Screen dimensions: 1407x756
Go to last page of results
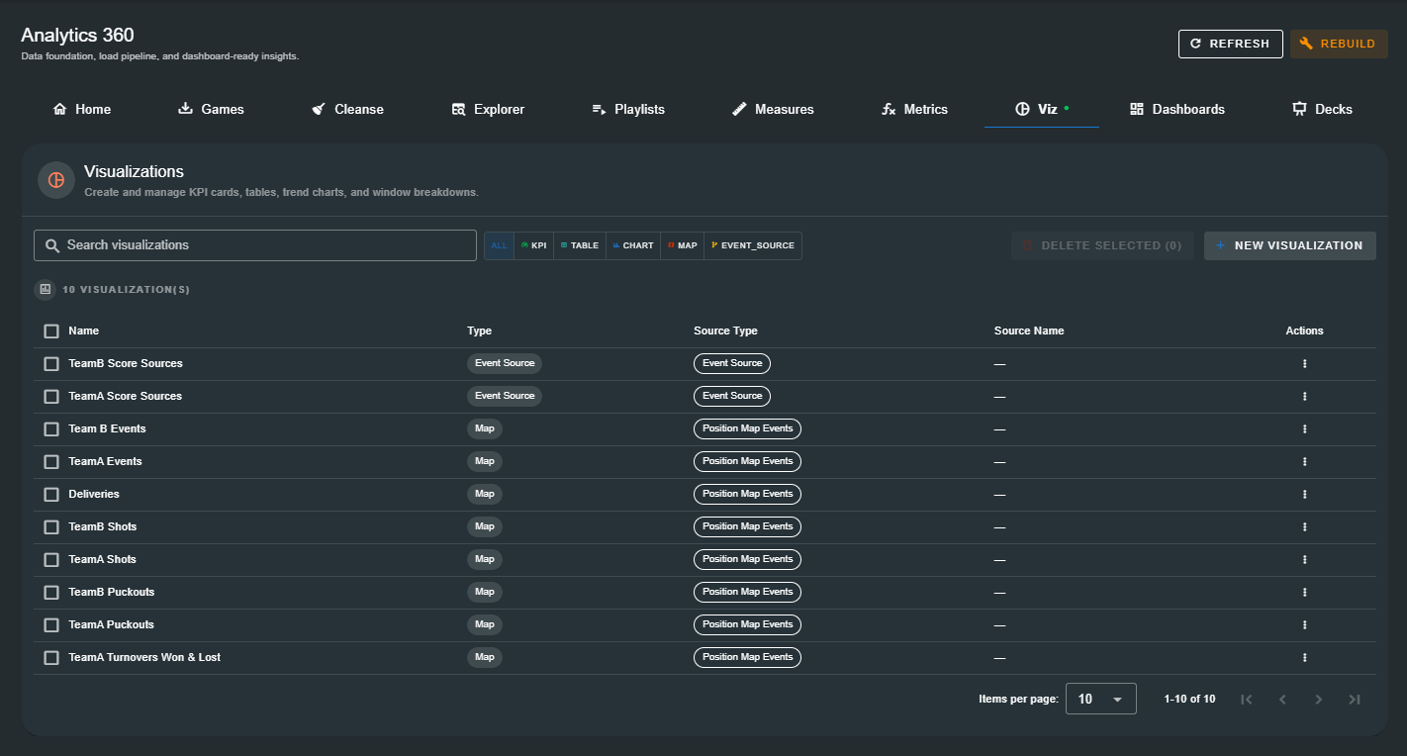1355,700
